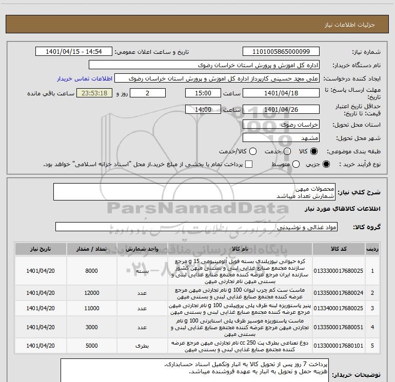Click the delivery city field مشهد

(281, 138)
